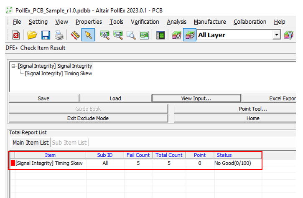Screen dimensions: 303x198
Task: Click the printer icon
Action: tap(59, 35)
